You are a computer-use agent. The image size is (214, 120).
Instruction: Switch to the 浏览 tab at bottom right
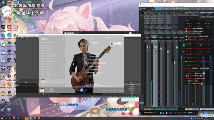point(211,113)
